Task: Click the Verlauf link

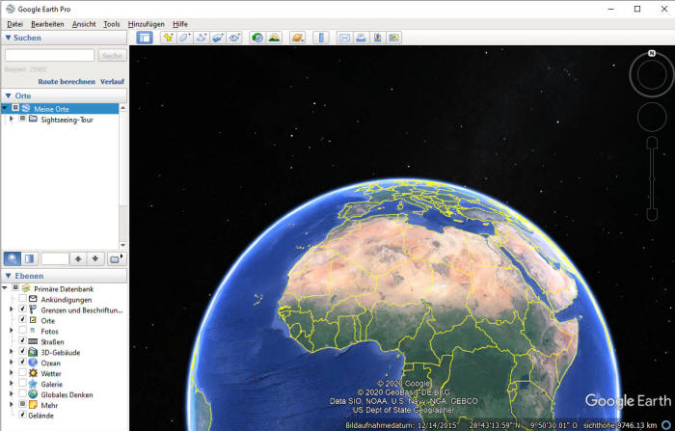Action: [112, 81]
